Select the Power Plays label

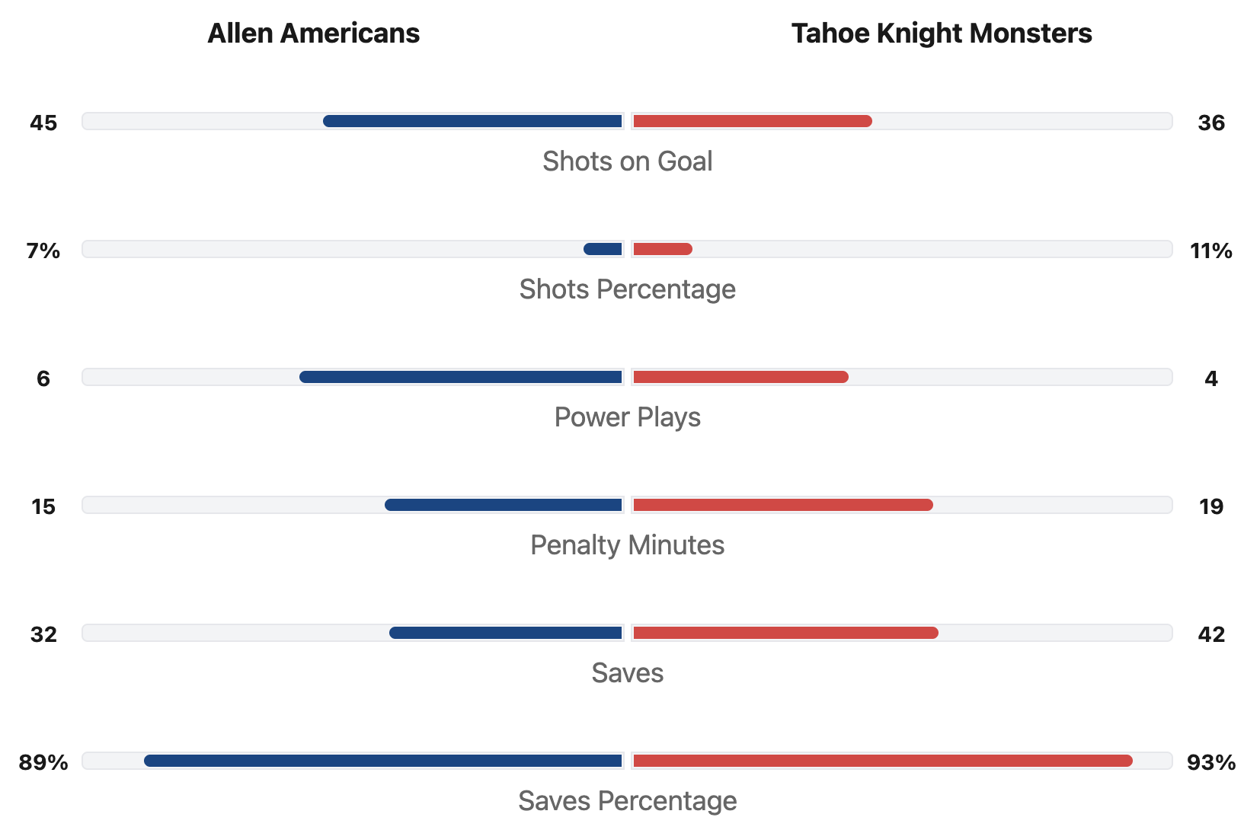point(627,417)
